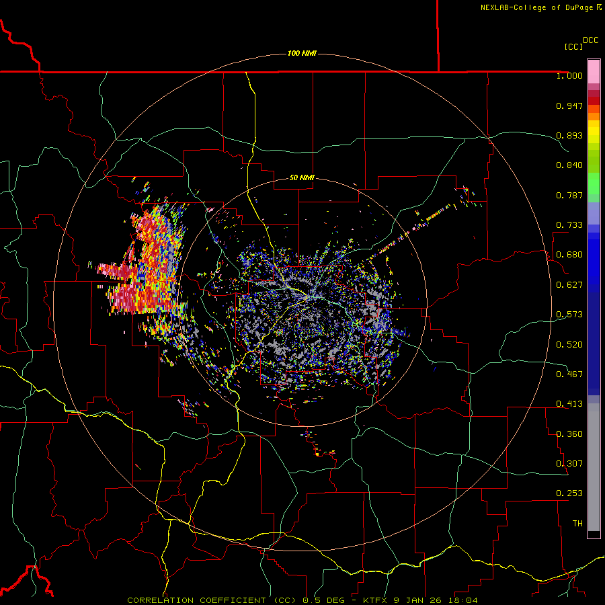Click the 0.467 scale value
Viewport: 605px width, 605px height.
click(x=569, y=374)
